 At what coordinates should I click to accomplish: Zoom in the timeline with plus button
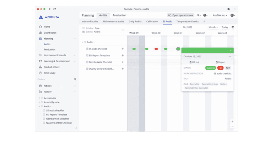tap(232, 122)
